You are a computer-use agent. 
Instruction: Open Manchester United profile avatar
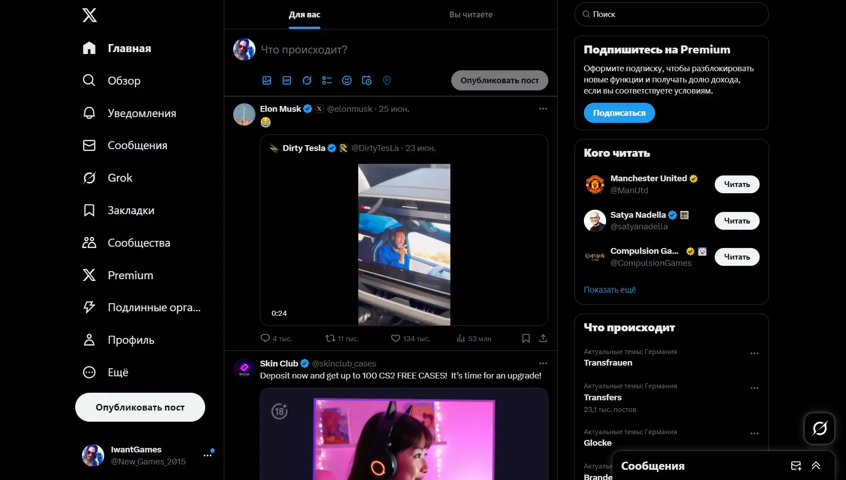click(595, 184)
